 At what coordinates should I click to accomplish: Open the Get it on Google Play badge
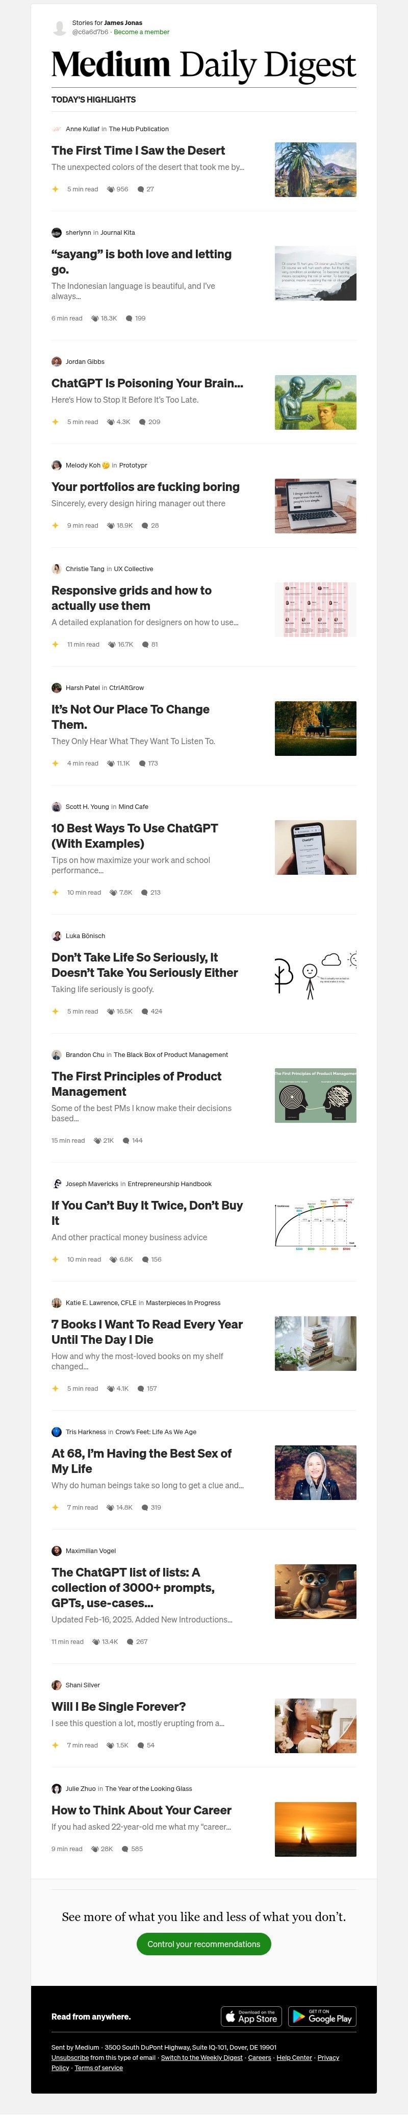click(322, 2018)
